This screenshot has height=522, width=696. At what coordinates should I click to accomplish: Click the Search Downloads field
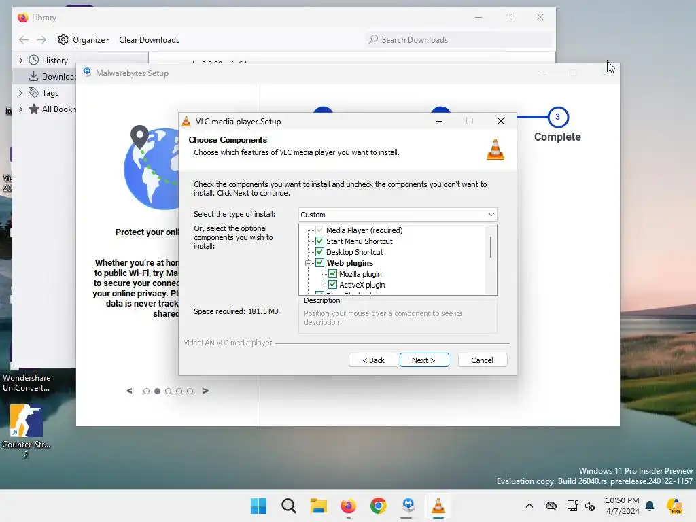click(x=459, y=40)
